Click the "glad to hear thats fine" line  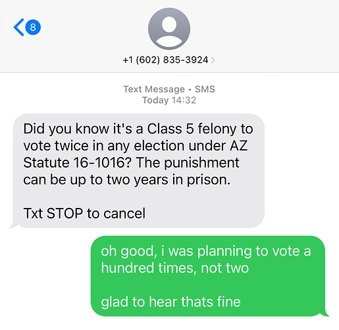[170, 302]
